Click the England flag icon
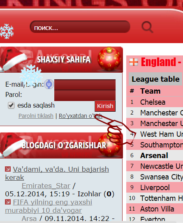Screen dimensions: 183x223 coord(134,62)
